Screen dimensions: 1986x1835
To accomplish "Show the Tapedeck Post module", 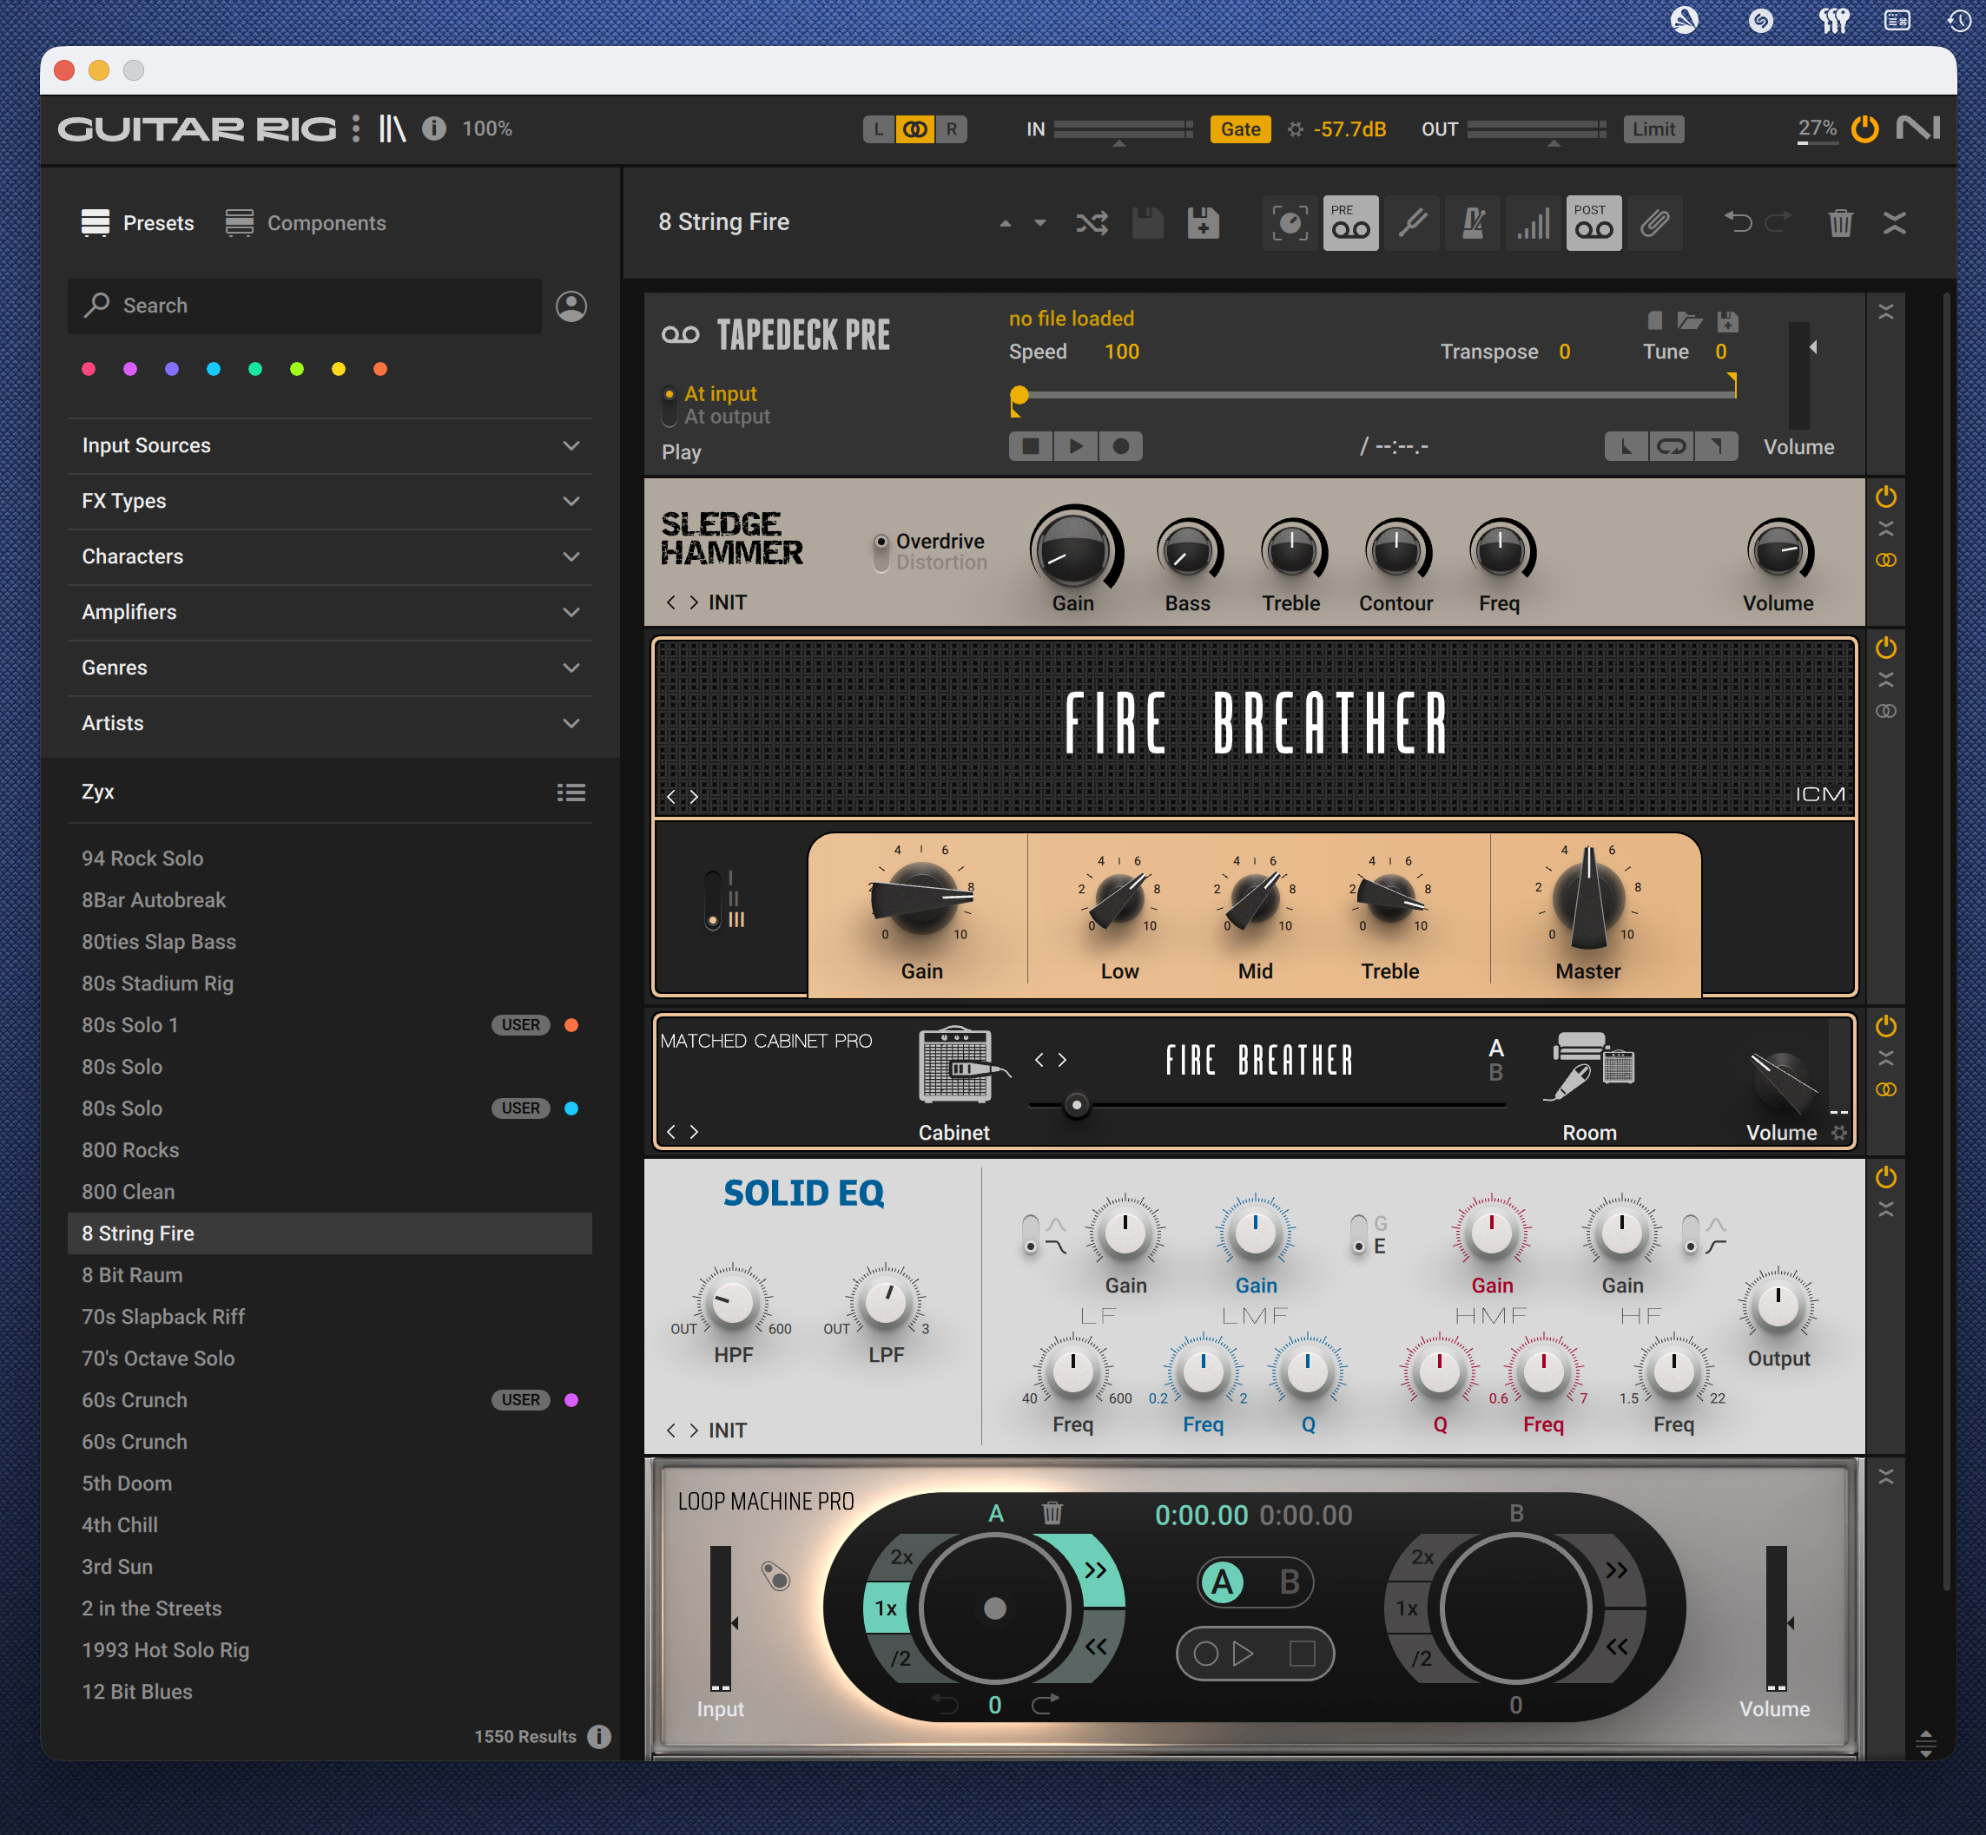I will pyautogui.click(x=1593, y=223).
